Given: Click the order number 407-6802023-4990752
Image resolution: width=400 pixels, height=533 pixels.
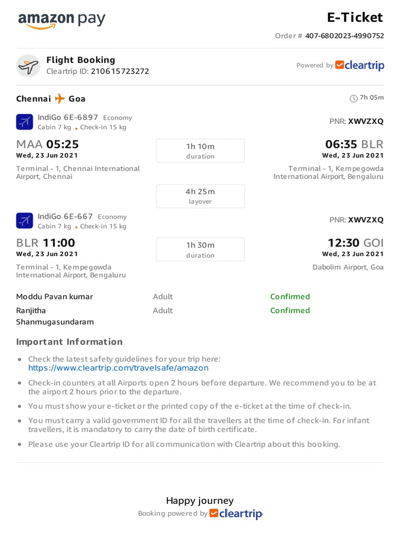Looking at the screenshot, I should 344,36.
